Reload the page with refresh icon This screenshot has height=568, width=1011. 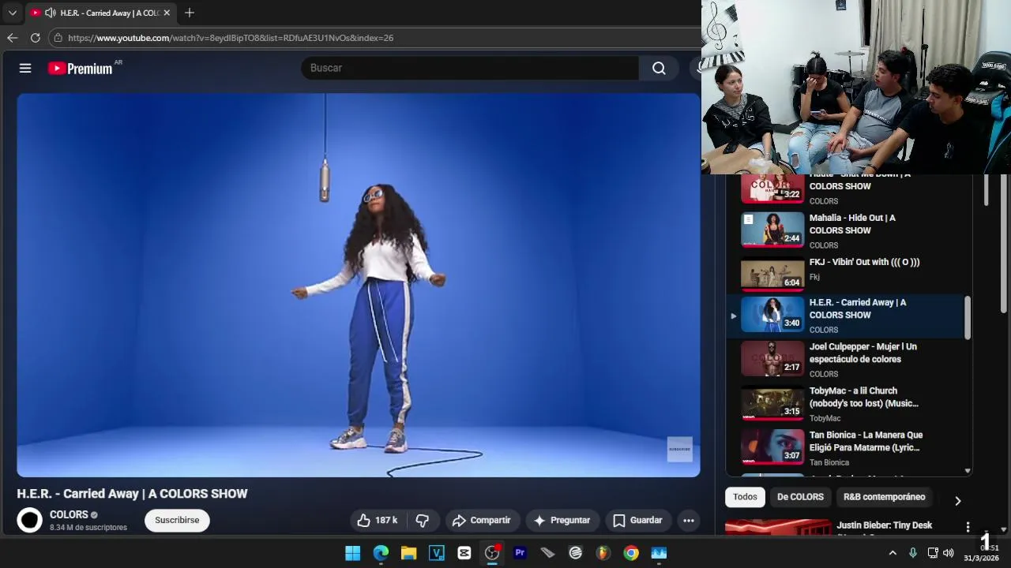(x=36, y=38)
